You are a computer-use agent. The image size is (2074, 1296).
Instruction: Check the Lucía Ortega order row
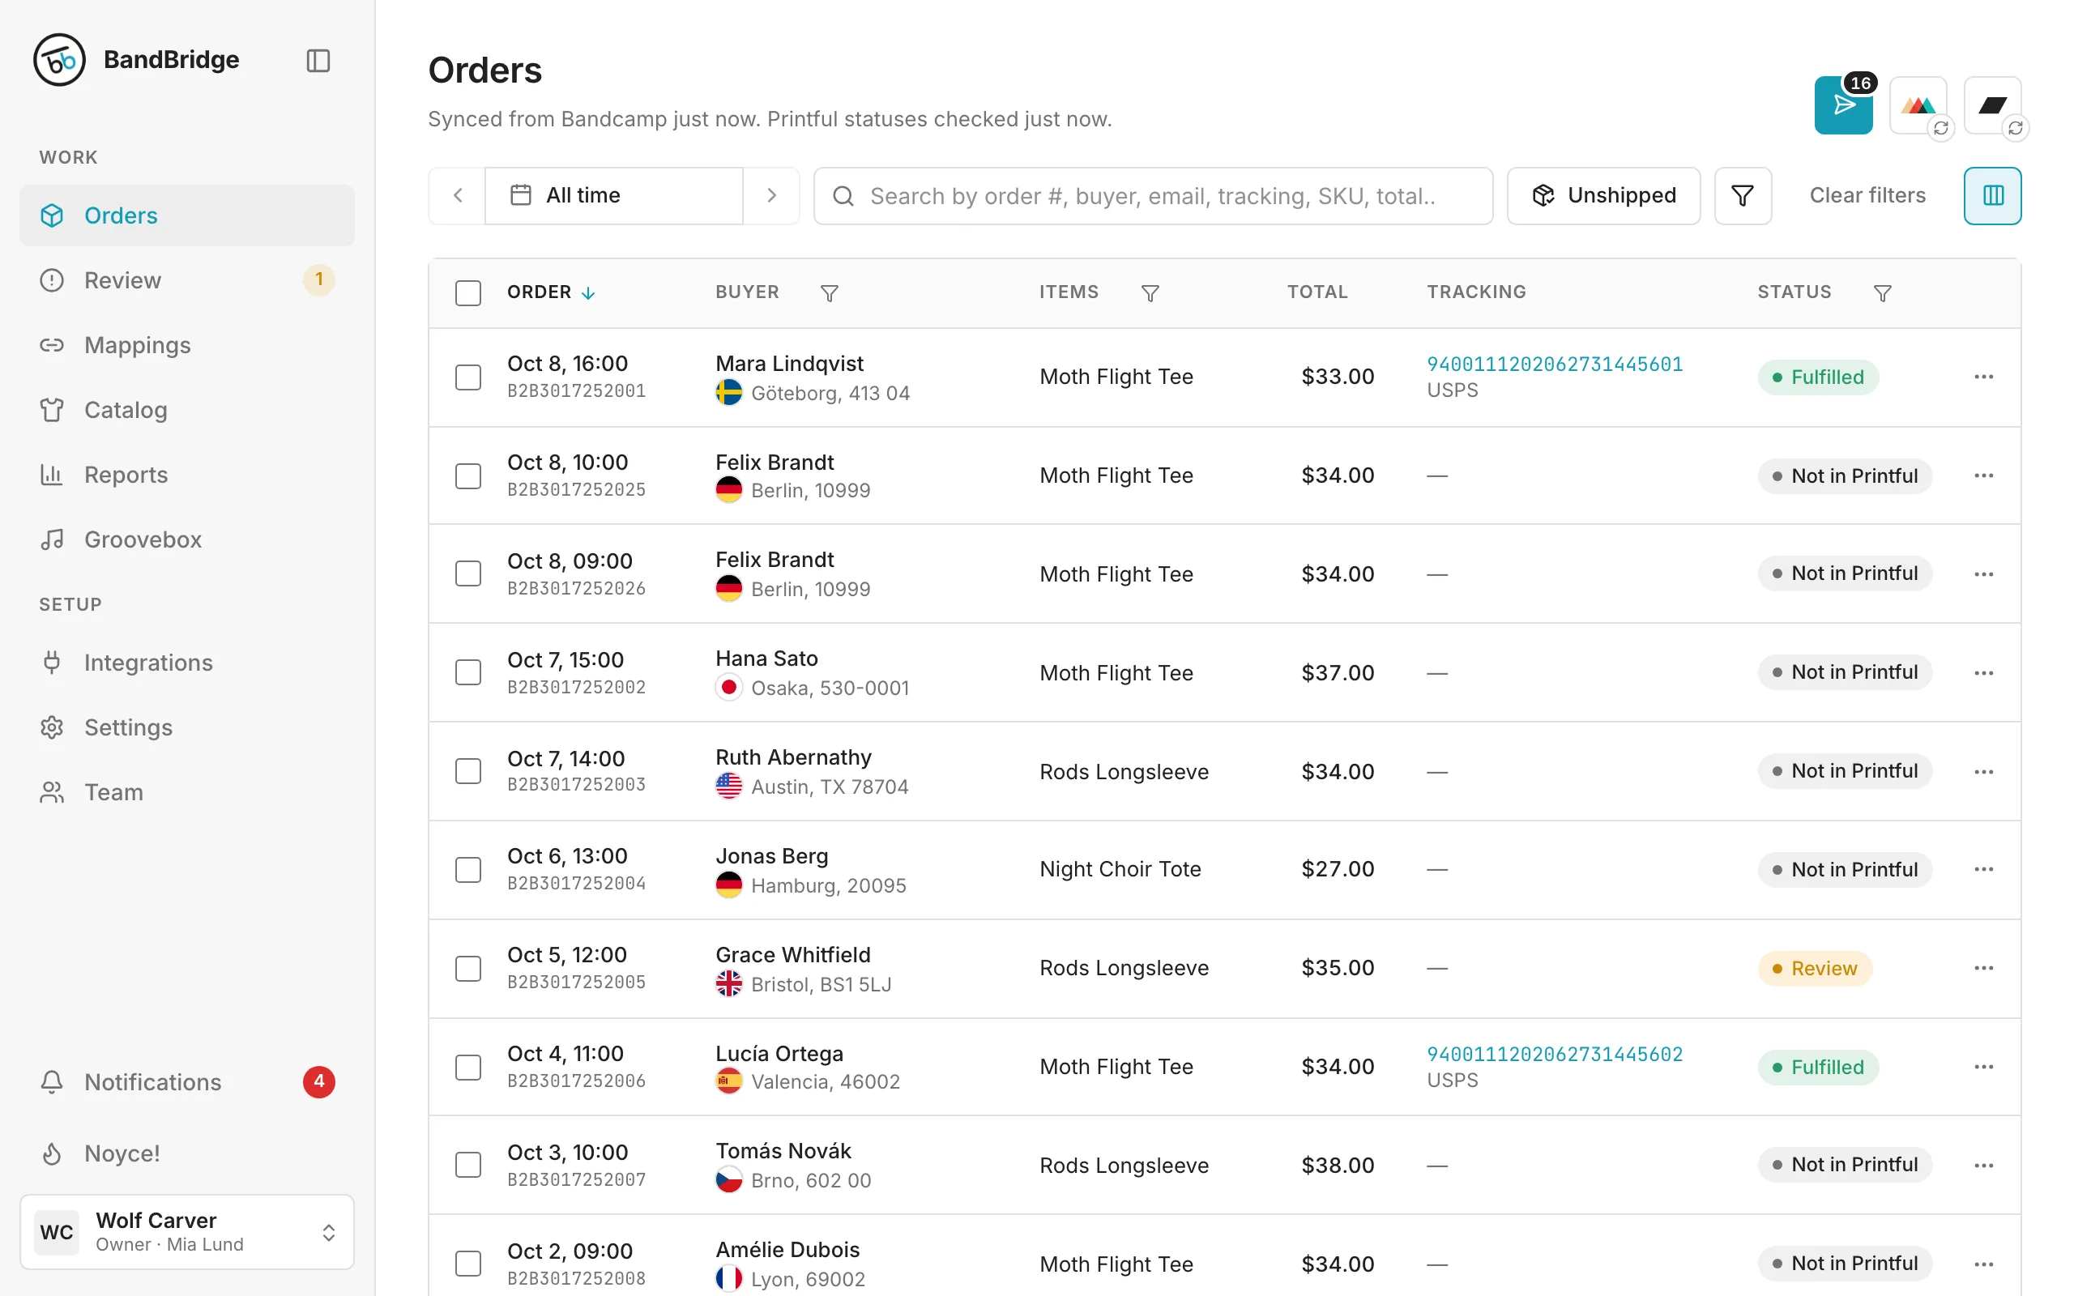(x=468, y=1067)
